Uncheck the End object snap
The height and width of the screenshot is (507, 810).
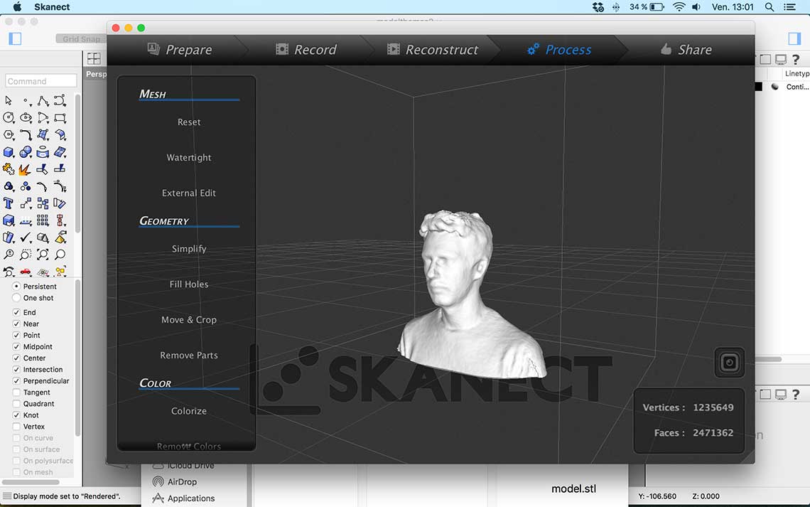pyautogui.click(x=16, y=312)
